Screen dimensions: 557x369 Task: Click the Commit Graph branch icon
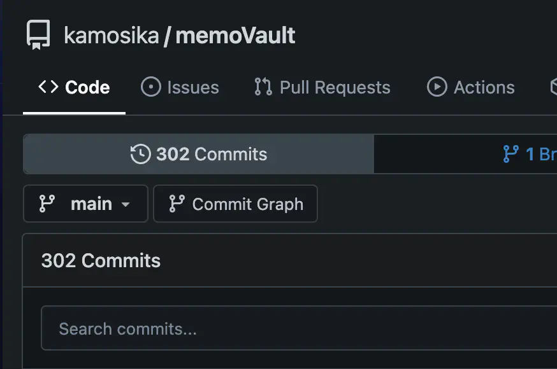point(177,204)
